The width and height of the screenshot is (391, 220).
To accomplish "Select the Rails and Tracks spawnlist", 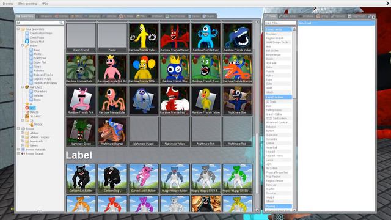I will click(x=43, y=75).
